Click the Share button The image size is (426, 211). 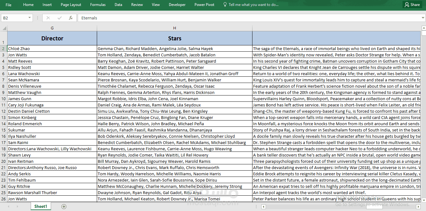coord(412,5)
